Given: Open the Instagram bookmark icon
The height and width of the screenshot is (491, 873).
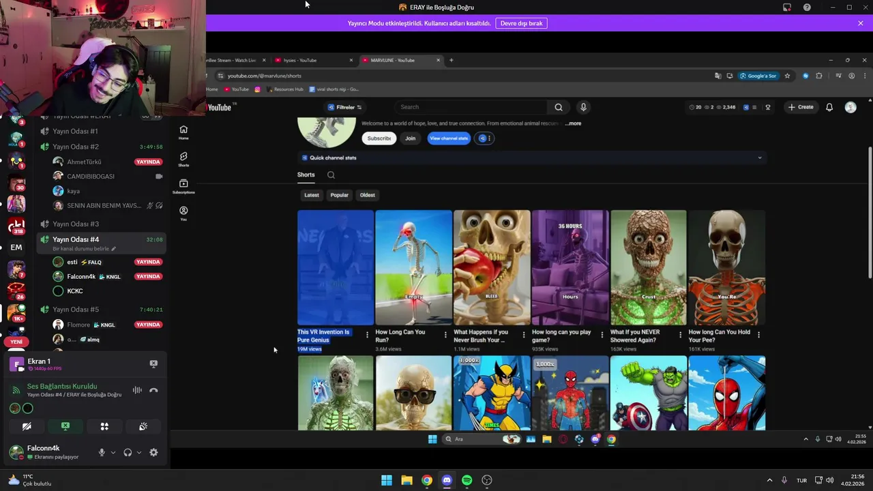Looking at the screenshot, I should [258, 89].
